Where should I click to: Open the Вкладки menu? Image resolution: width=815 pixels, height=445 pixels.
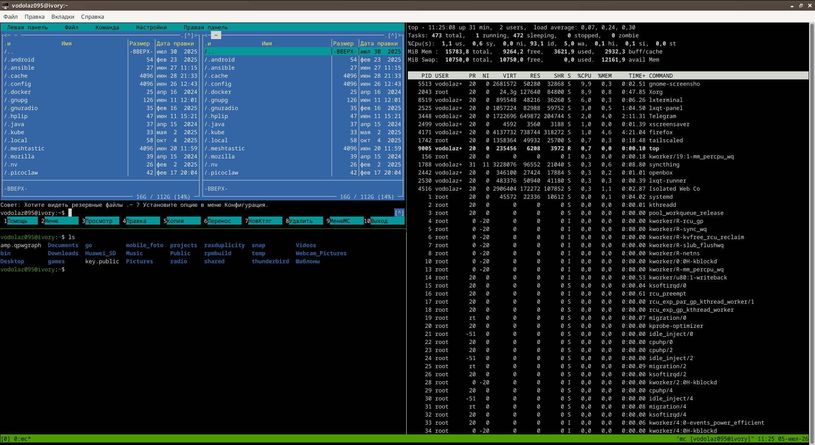coord(63,17)
